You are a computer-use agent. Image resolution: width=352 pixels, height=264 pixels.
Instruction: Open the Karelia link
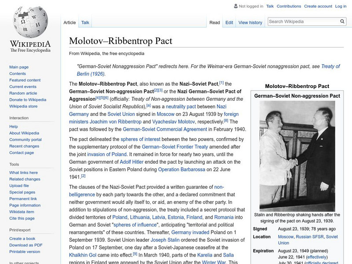tap(205, 255)
